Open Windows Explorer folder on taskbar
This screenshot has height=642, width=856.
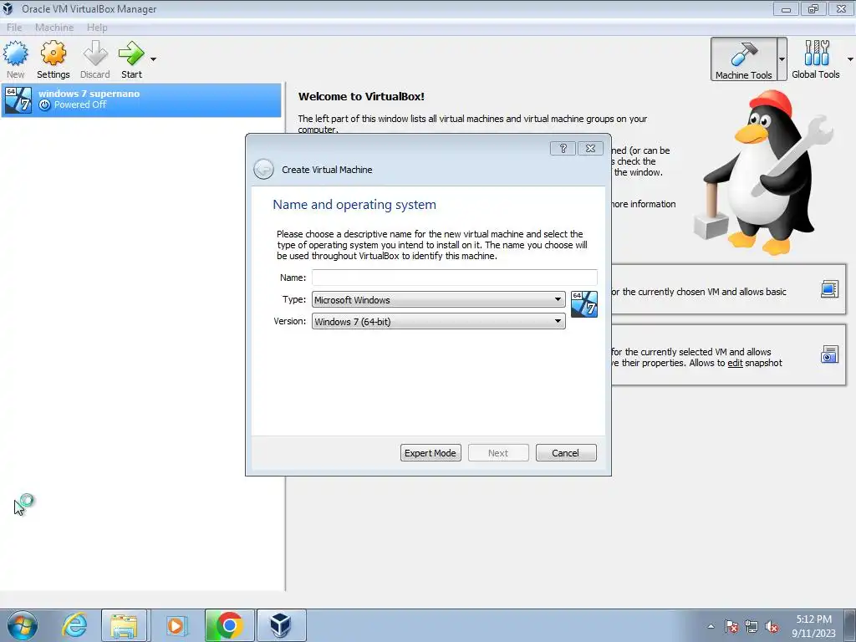coord(124,625)
